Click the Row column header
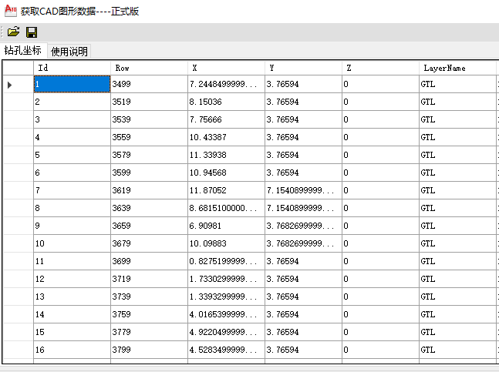 [149, 68]
